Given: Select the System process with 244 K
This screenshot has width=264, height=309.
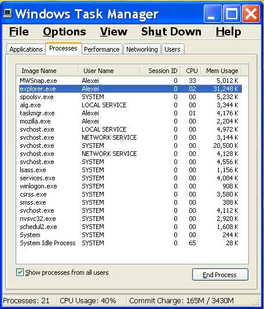Looking at the screenshot, I should 130,235.
